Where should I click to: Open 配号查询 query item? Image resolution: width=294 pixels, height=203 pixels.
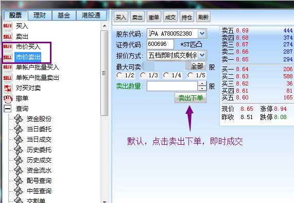[x=39, y=181]
